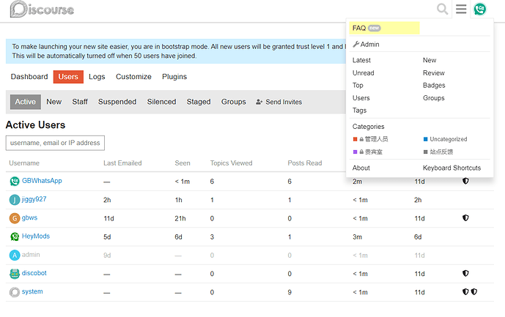Open GBWhatsApp user profile link
505x317 pixels.
tap(42, 181)
